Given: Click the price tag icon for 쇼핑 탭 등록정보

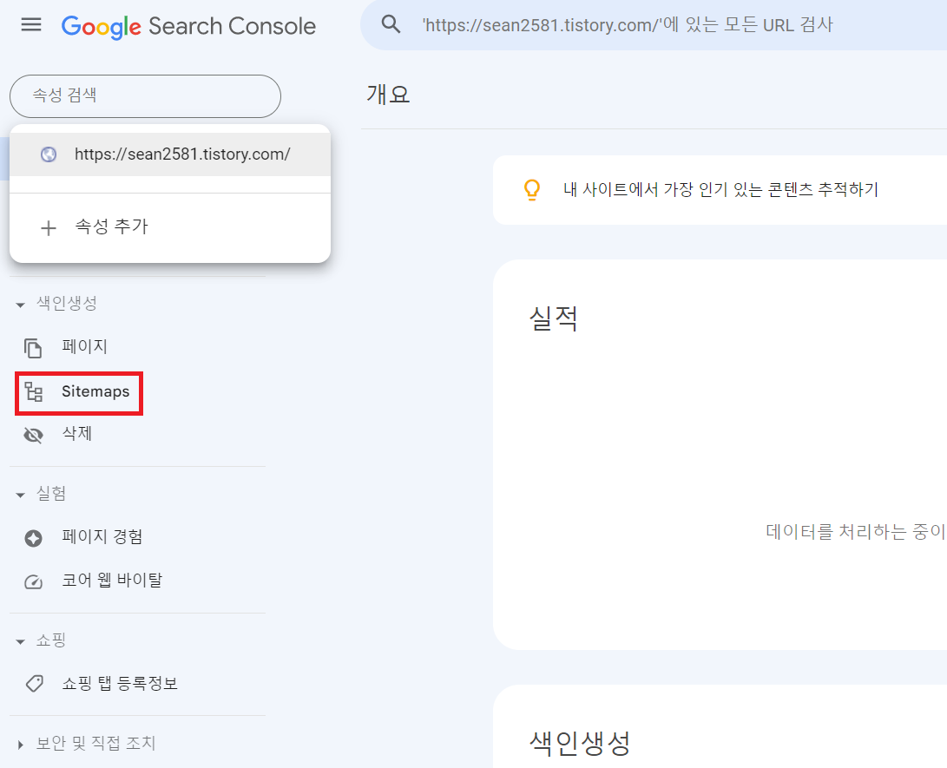Looking at the screenshot, I should [34, 684].
